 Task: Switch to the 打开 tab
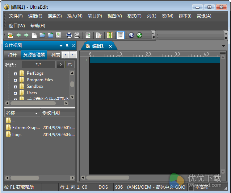[12, 55]
